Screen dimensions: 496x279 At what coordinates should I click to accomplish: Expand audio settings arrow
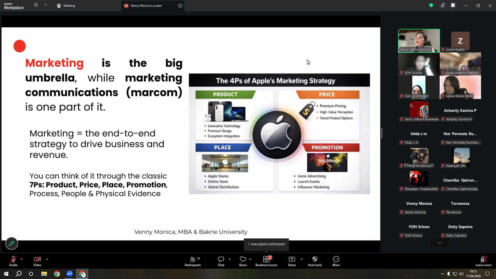(x=22, y=259)
